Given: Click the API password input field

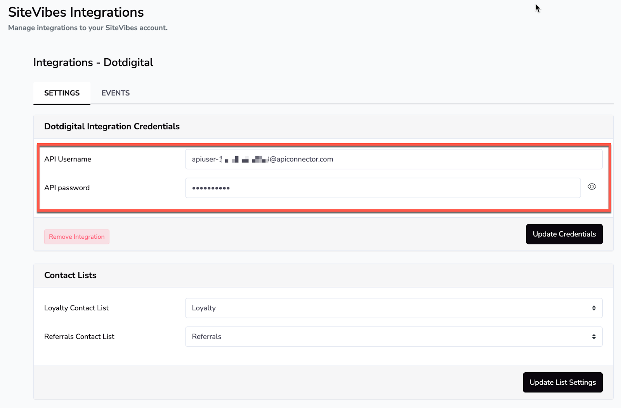Looking at the screenshot, I should point(383,188).
